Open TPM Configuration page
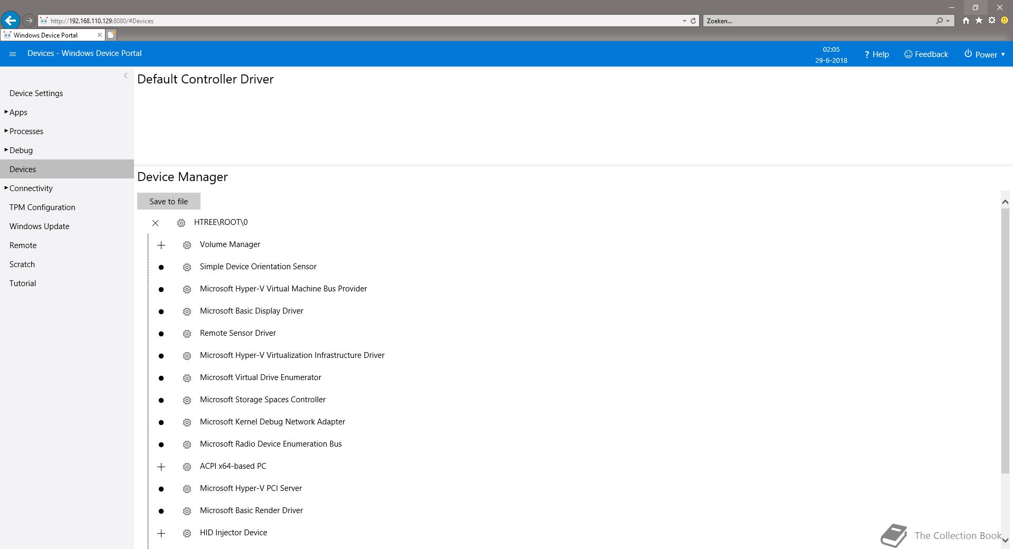Viewport: 1013px width, 549px height. click(x=42, y=207)
